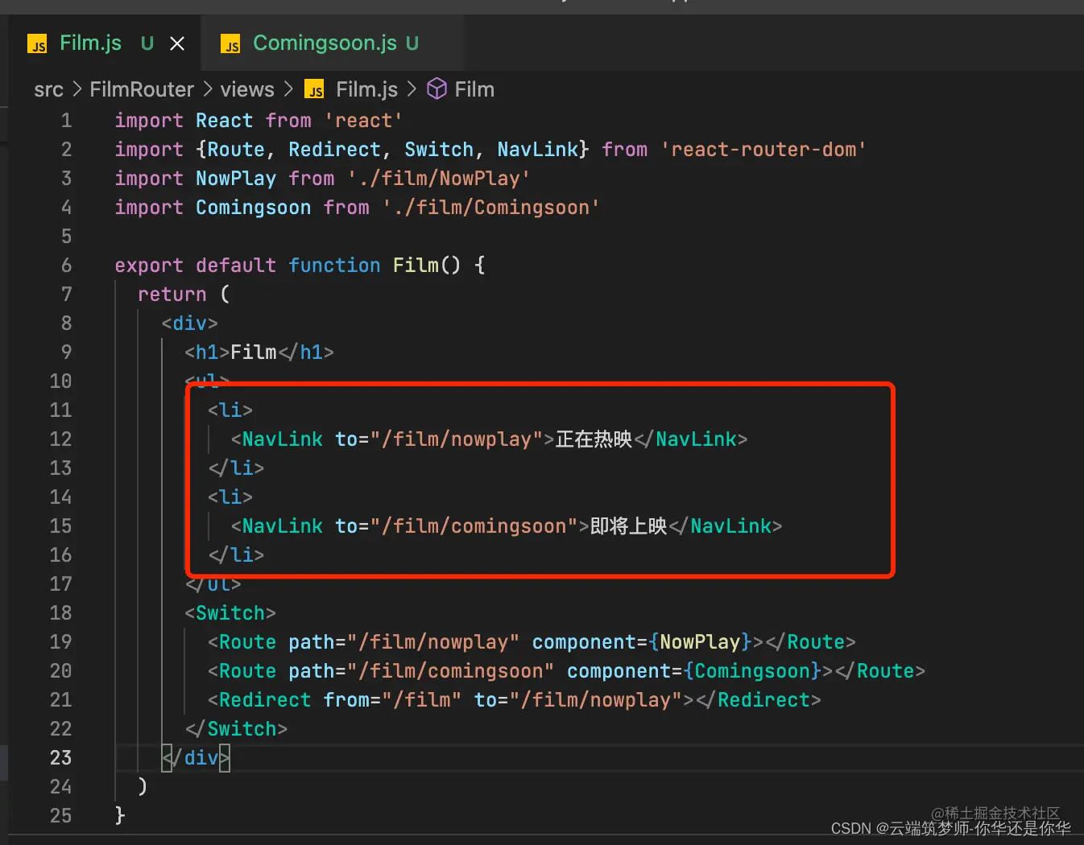The image size is (1084, 845).
Task: Click closing Switch tag on line 22
Action: (x=236, y=729)
